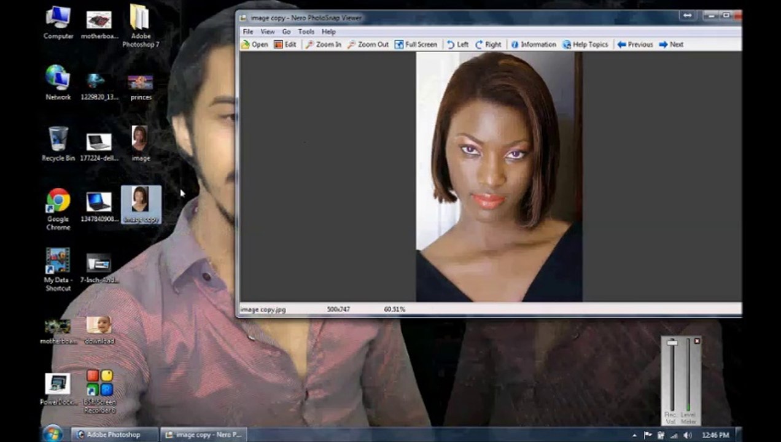
Task: Open the File menu
Action: (248, 31)
